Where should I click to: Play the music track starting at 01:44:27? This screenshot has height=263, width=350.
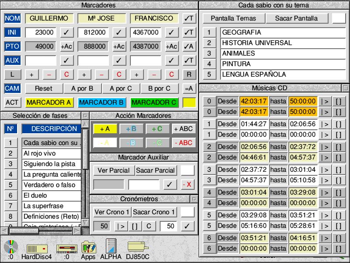tap(324, 124)
